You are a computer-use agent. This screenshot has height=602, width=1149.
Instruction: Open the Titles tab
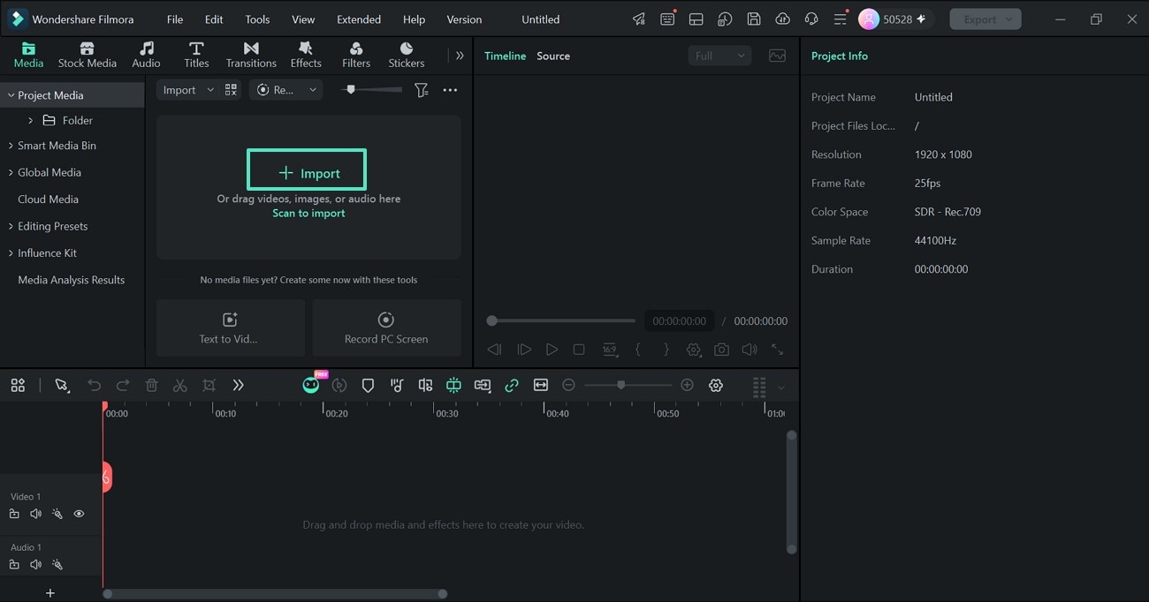click(196, 55)
